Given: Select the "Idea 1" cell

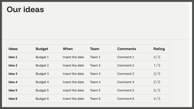Looking at the screenshot, I should tap(13, 57).
